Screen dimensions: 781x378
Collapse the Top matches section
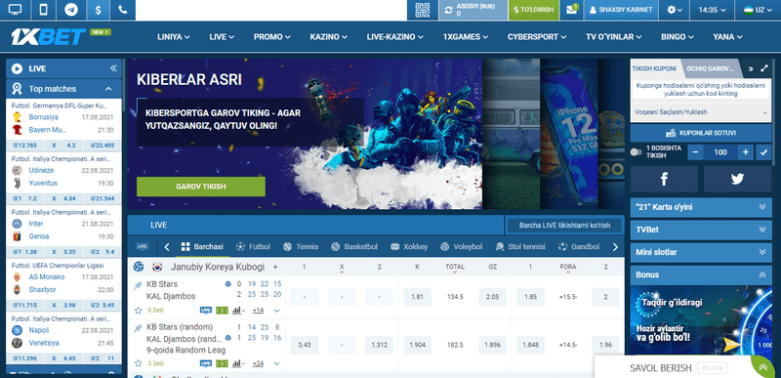[108, 89]
